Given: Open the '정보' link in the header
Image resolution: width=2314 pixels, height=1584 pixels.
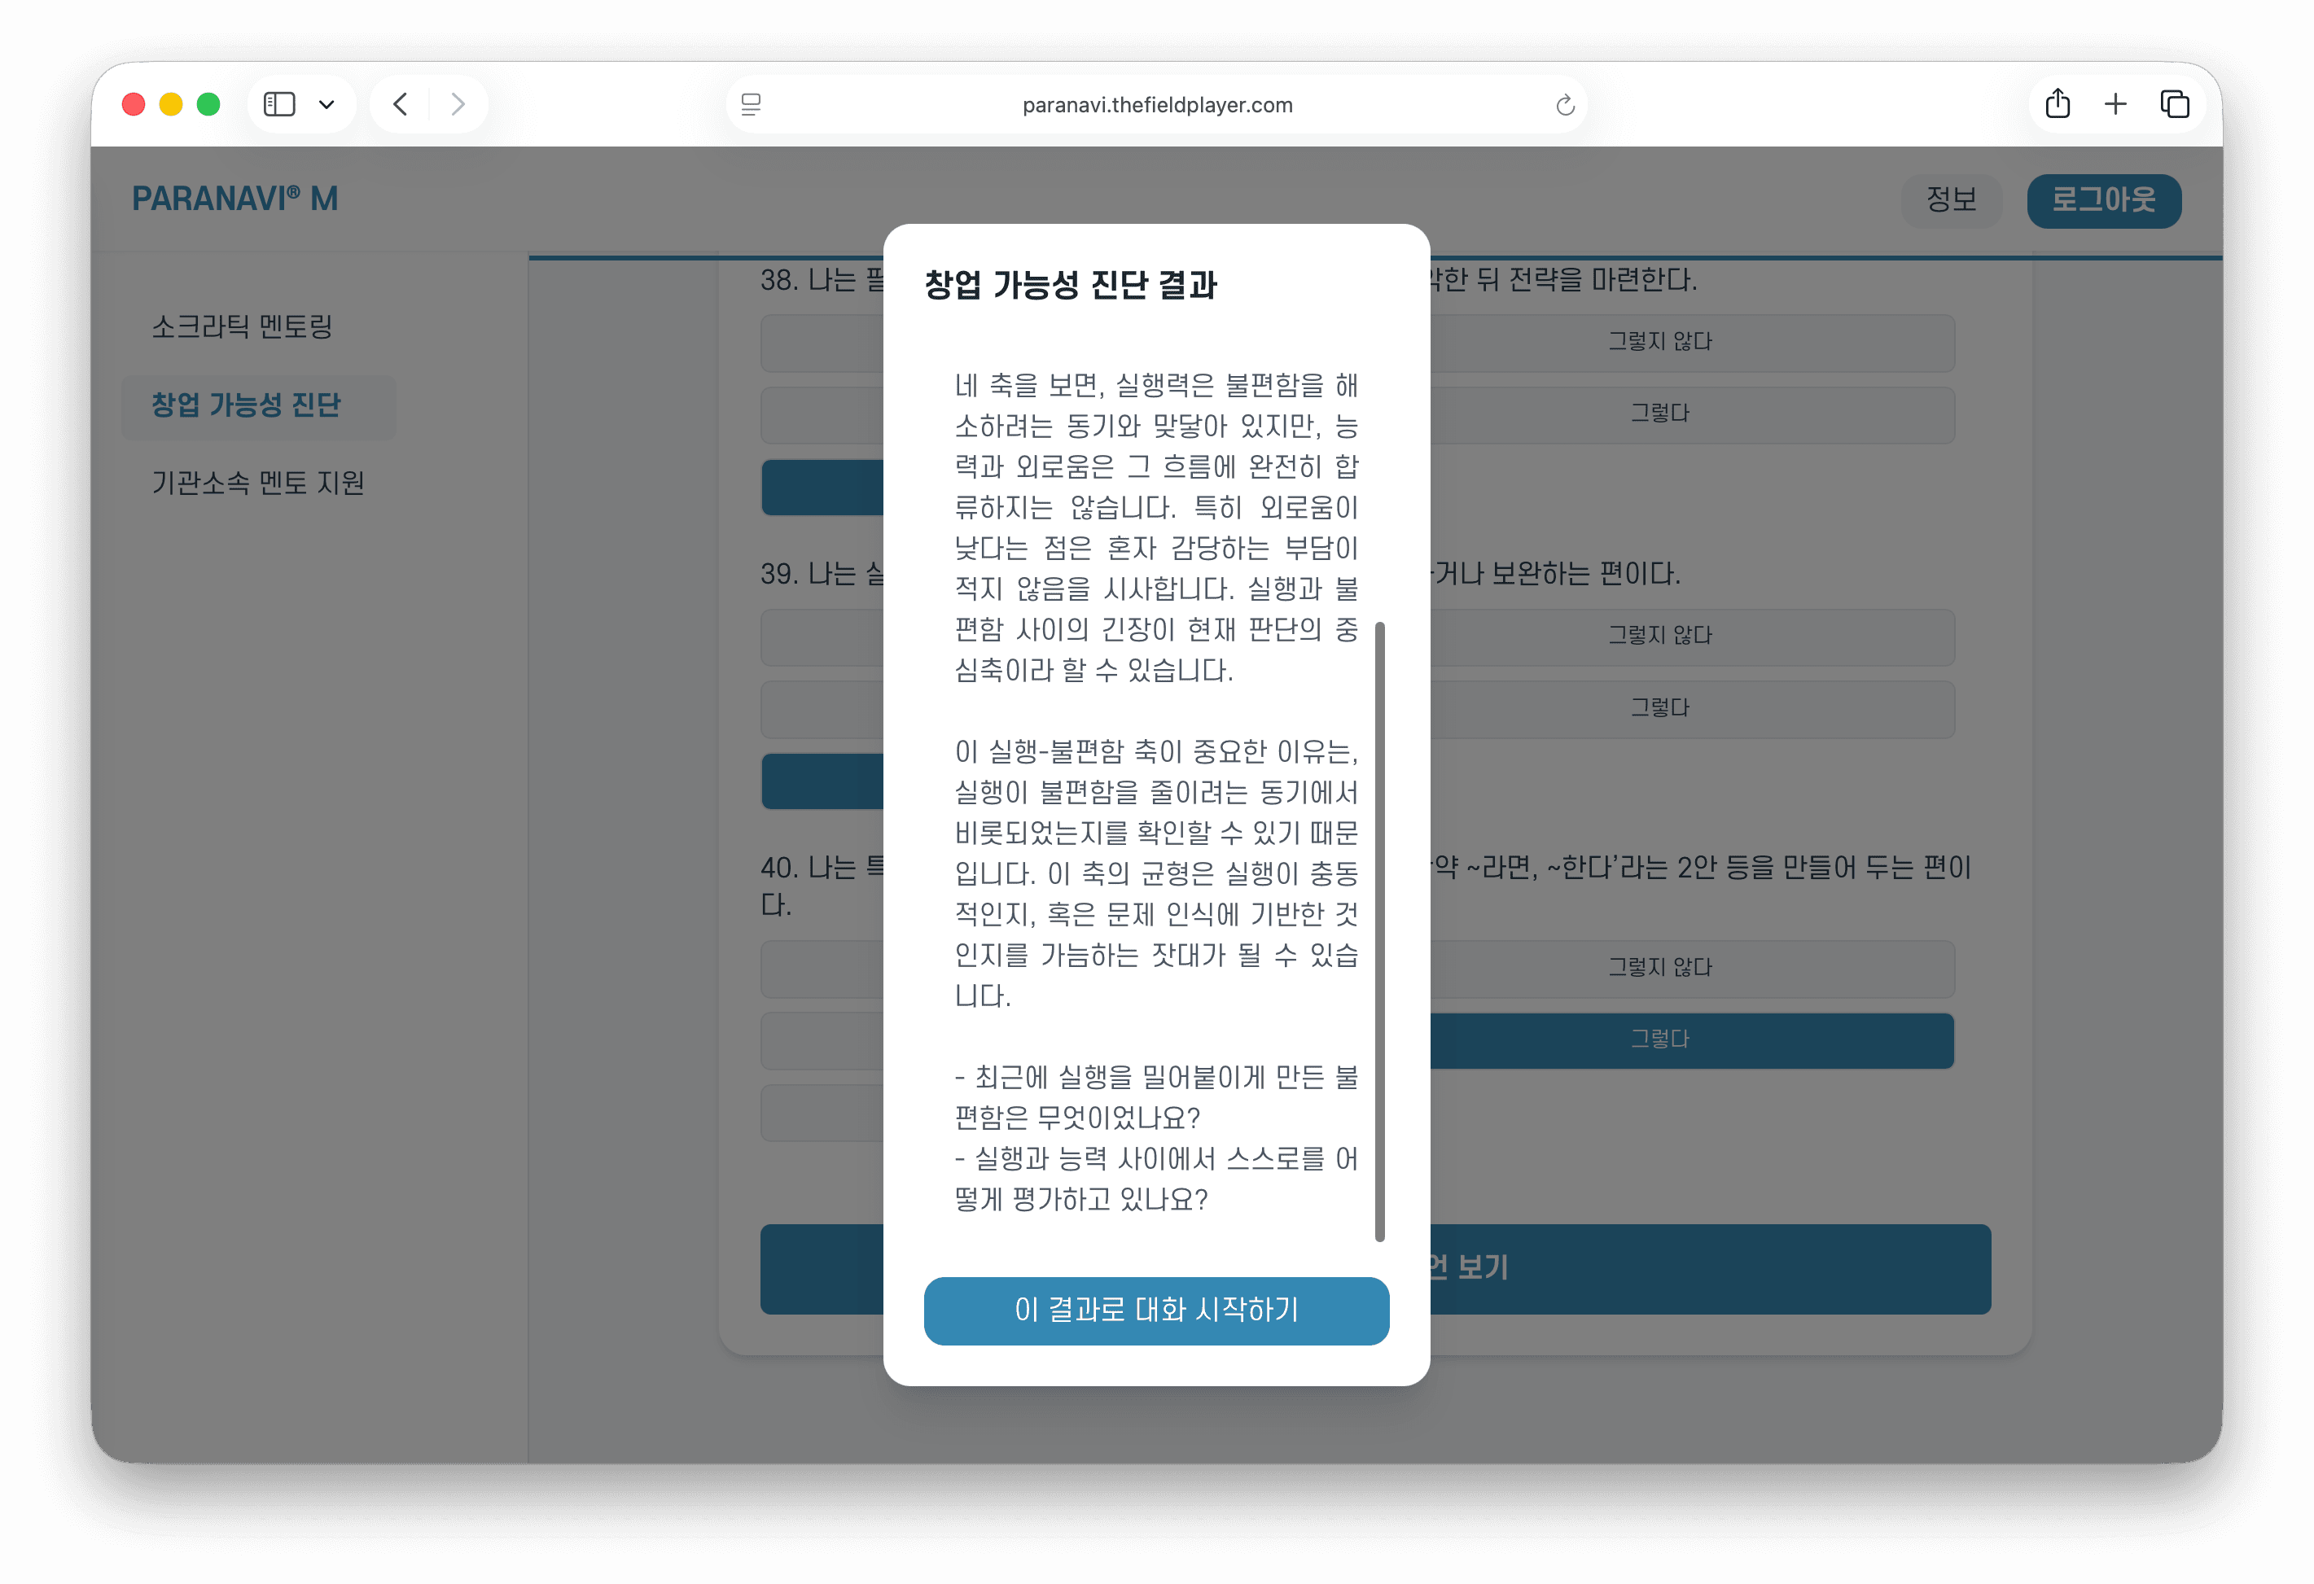Looking at the screenshot, I should tap(1951, 200).
